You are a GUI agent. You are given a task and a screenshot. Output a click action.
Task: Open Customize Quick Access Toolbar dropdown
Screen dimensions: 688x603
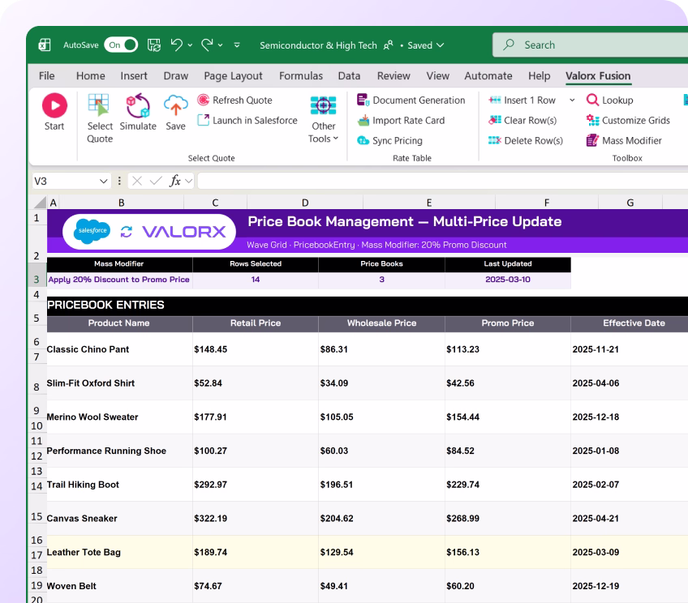click(x=237, y=45)
